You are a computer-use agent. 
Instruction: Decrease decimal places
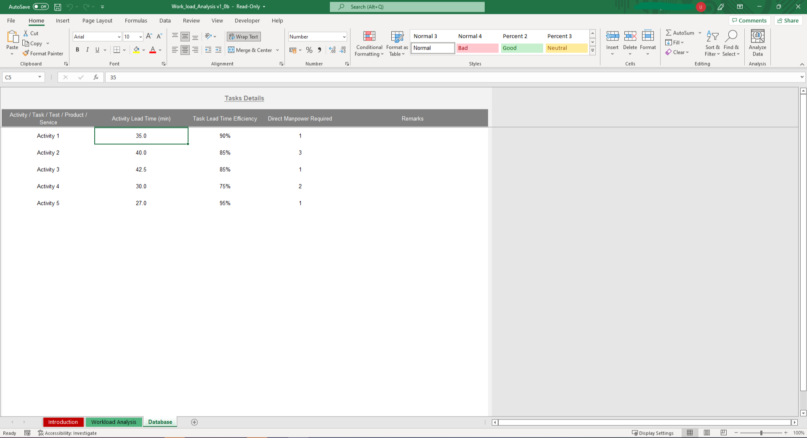click(343, 50)
